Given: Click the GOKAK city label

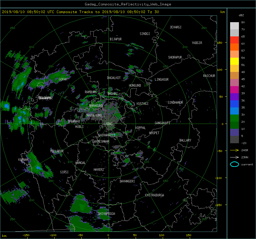Looking at the screenshot, I should 63,79.
